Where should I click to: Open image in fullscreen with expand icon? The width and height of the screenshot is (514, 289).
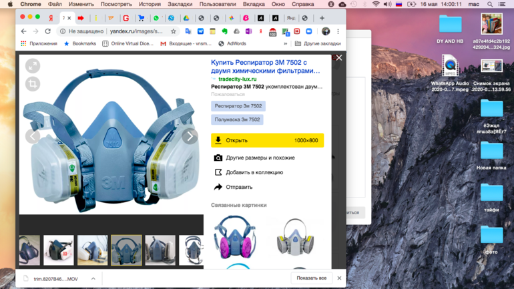click(x=33, y=66)
